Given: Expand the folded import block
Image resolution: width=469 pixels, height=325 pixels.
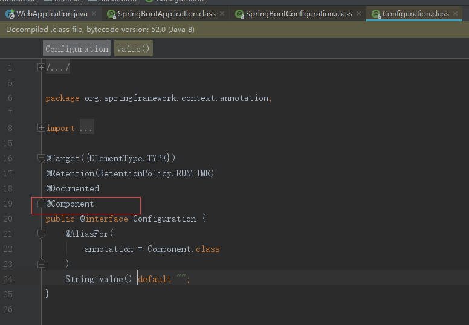Looking at the screenshot, I should [41, 128].
